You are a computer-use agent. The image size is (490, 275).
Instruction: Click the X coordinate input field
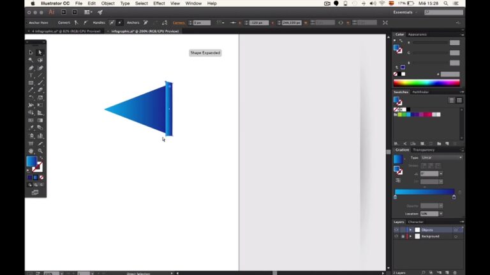pyautogui.click(x=259, y=23)
